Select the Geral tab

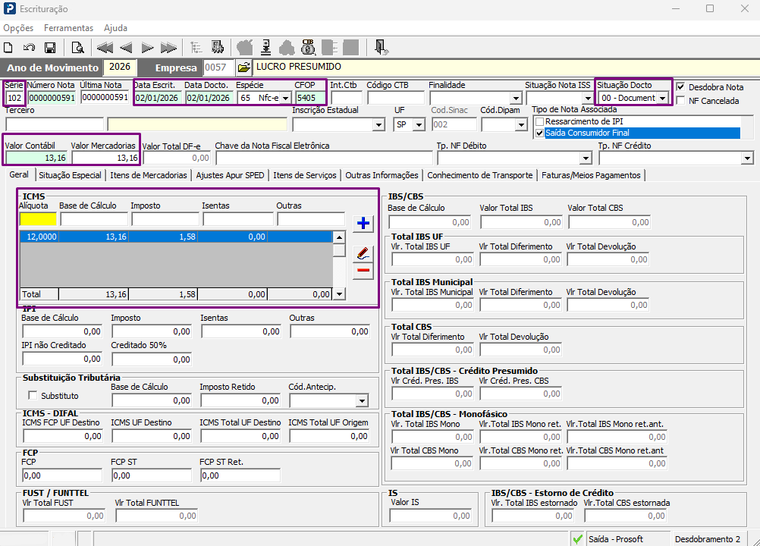(19, 174)
